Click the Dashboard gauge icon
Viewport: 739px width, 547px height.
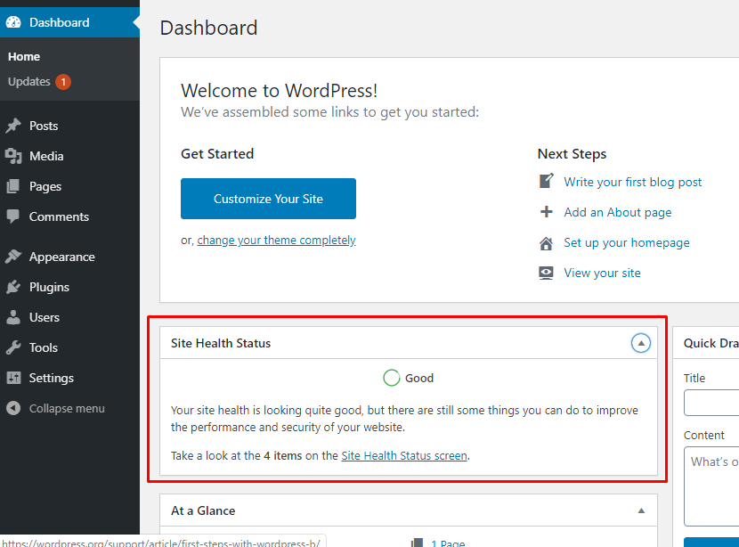tap(13, 22)
